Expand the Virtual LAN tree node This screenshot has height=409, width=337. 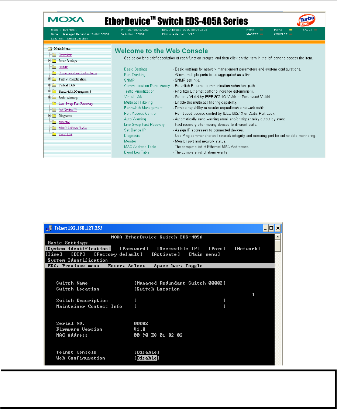[x=49, y=85]
